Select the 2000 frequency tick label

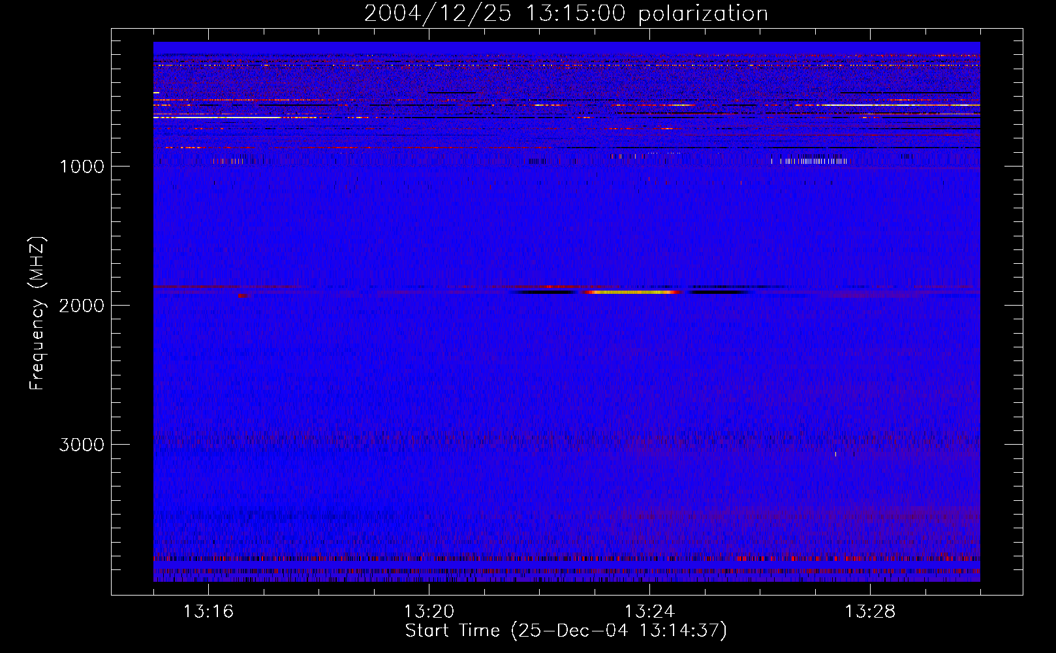(x=82, y=306)
